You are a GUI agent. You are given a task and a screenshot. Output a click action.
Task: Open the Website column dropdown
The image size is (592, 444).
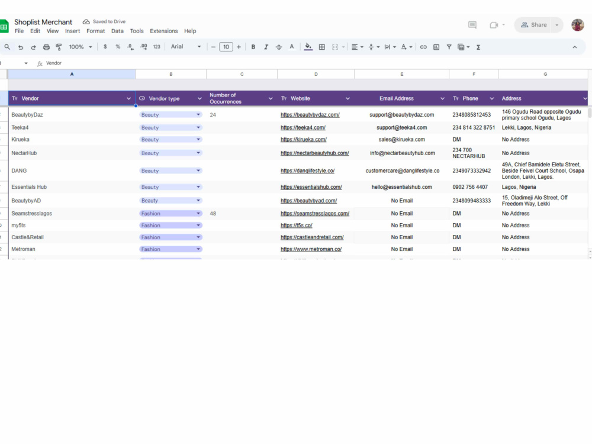coord(348,98)
